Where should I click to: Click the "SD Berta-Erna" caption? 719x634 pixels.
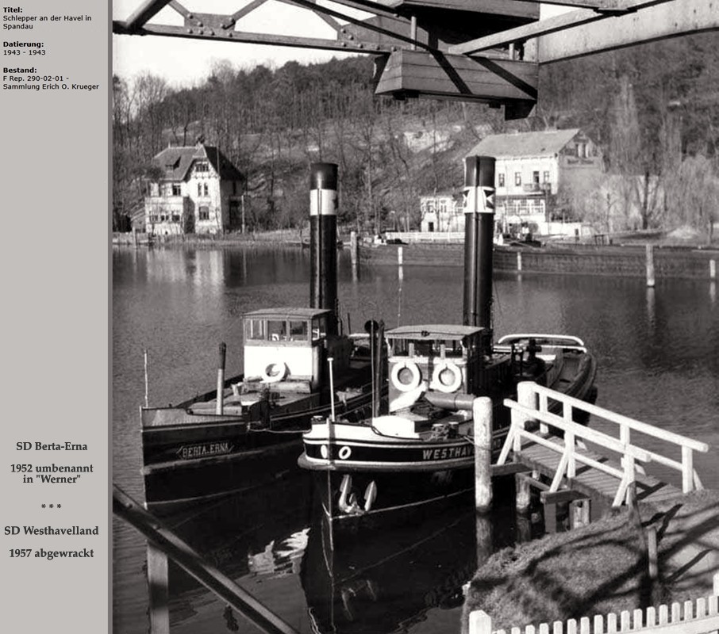coord(52,446)
